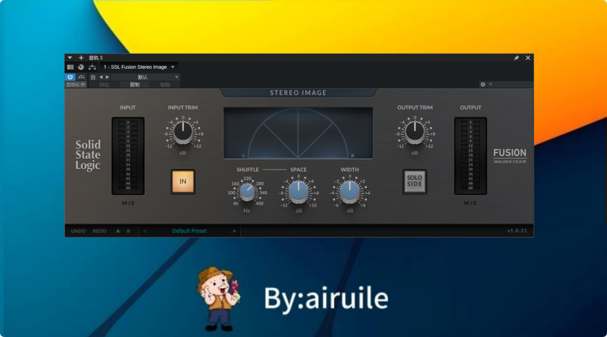Click the v1.0.21 version text

tap(517, 231)
